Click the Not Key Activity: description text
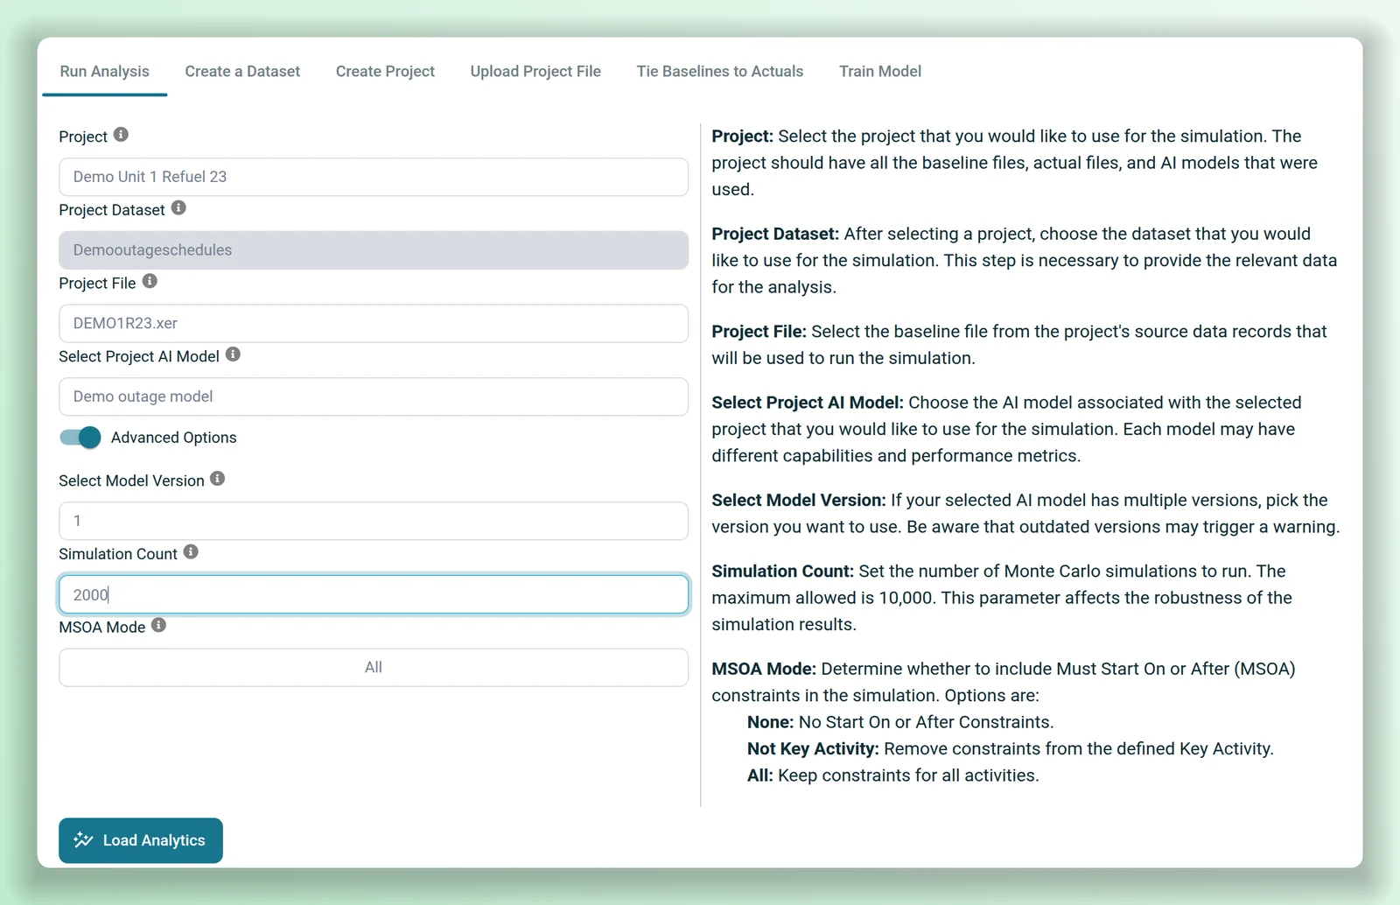 coord(1011,749)
